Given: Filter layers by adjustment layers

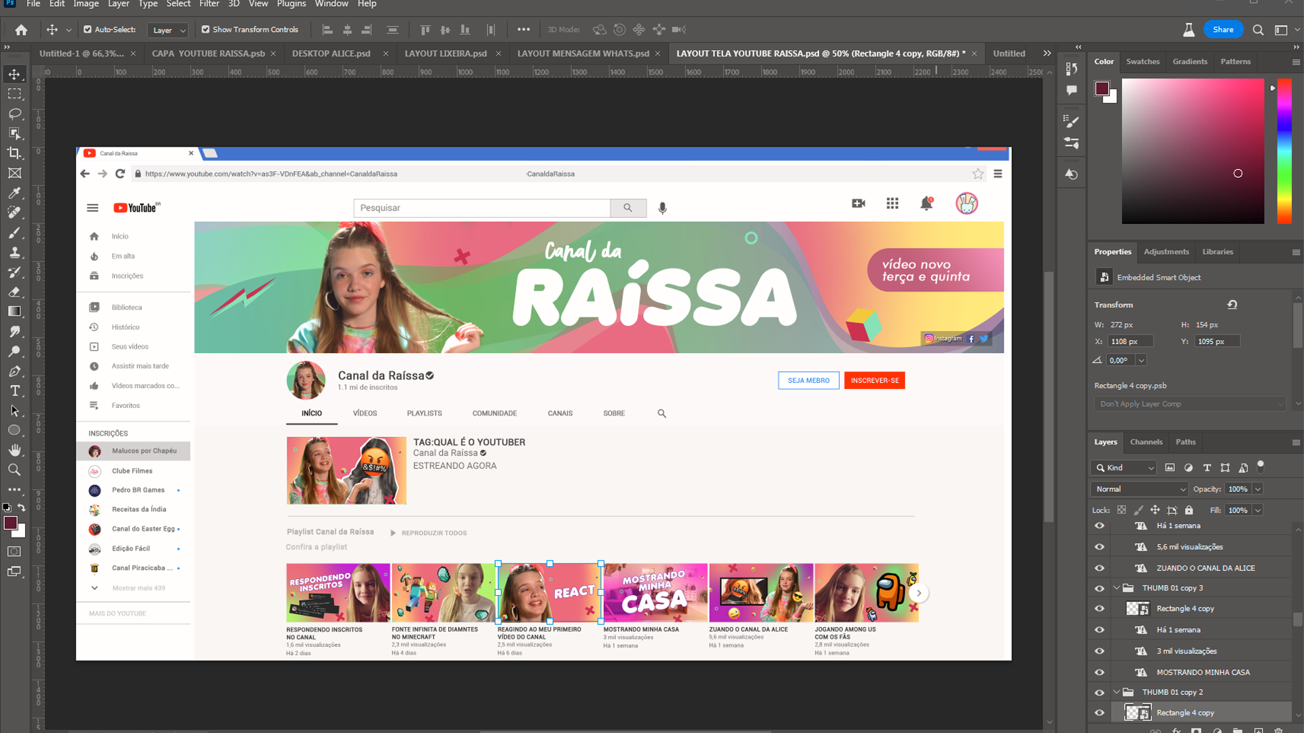Looking at the screenshot, I should tap(1189, 468).
